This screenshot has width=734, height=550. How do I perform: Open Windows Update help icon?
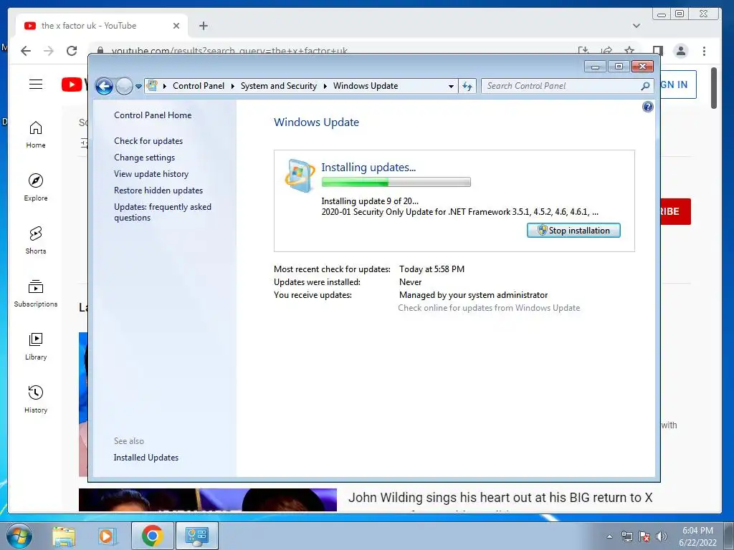pos(647,107)
